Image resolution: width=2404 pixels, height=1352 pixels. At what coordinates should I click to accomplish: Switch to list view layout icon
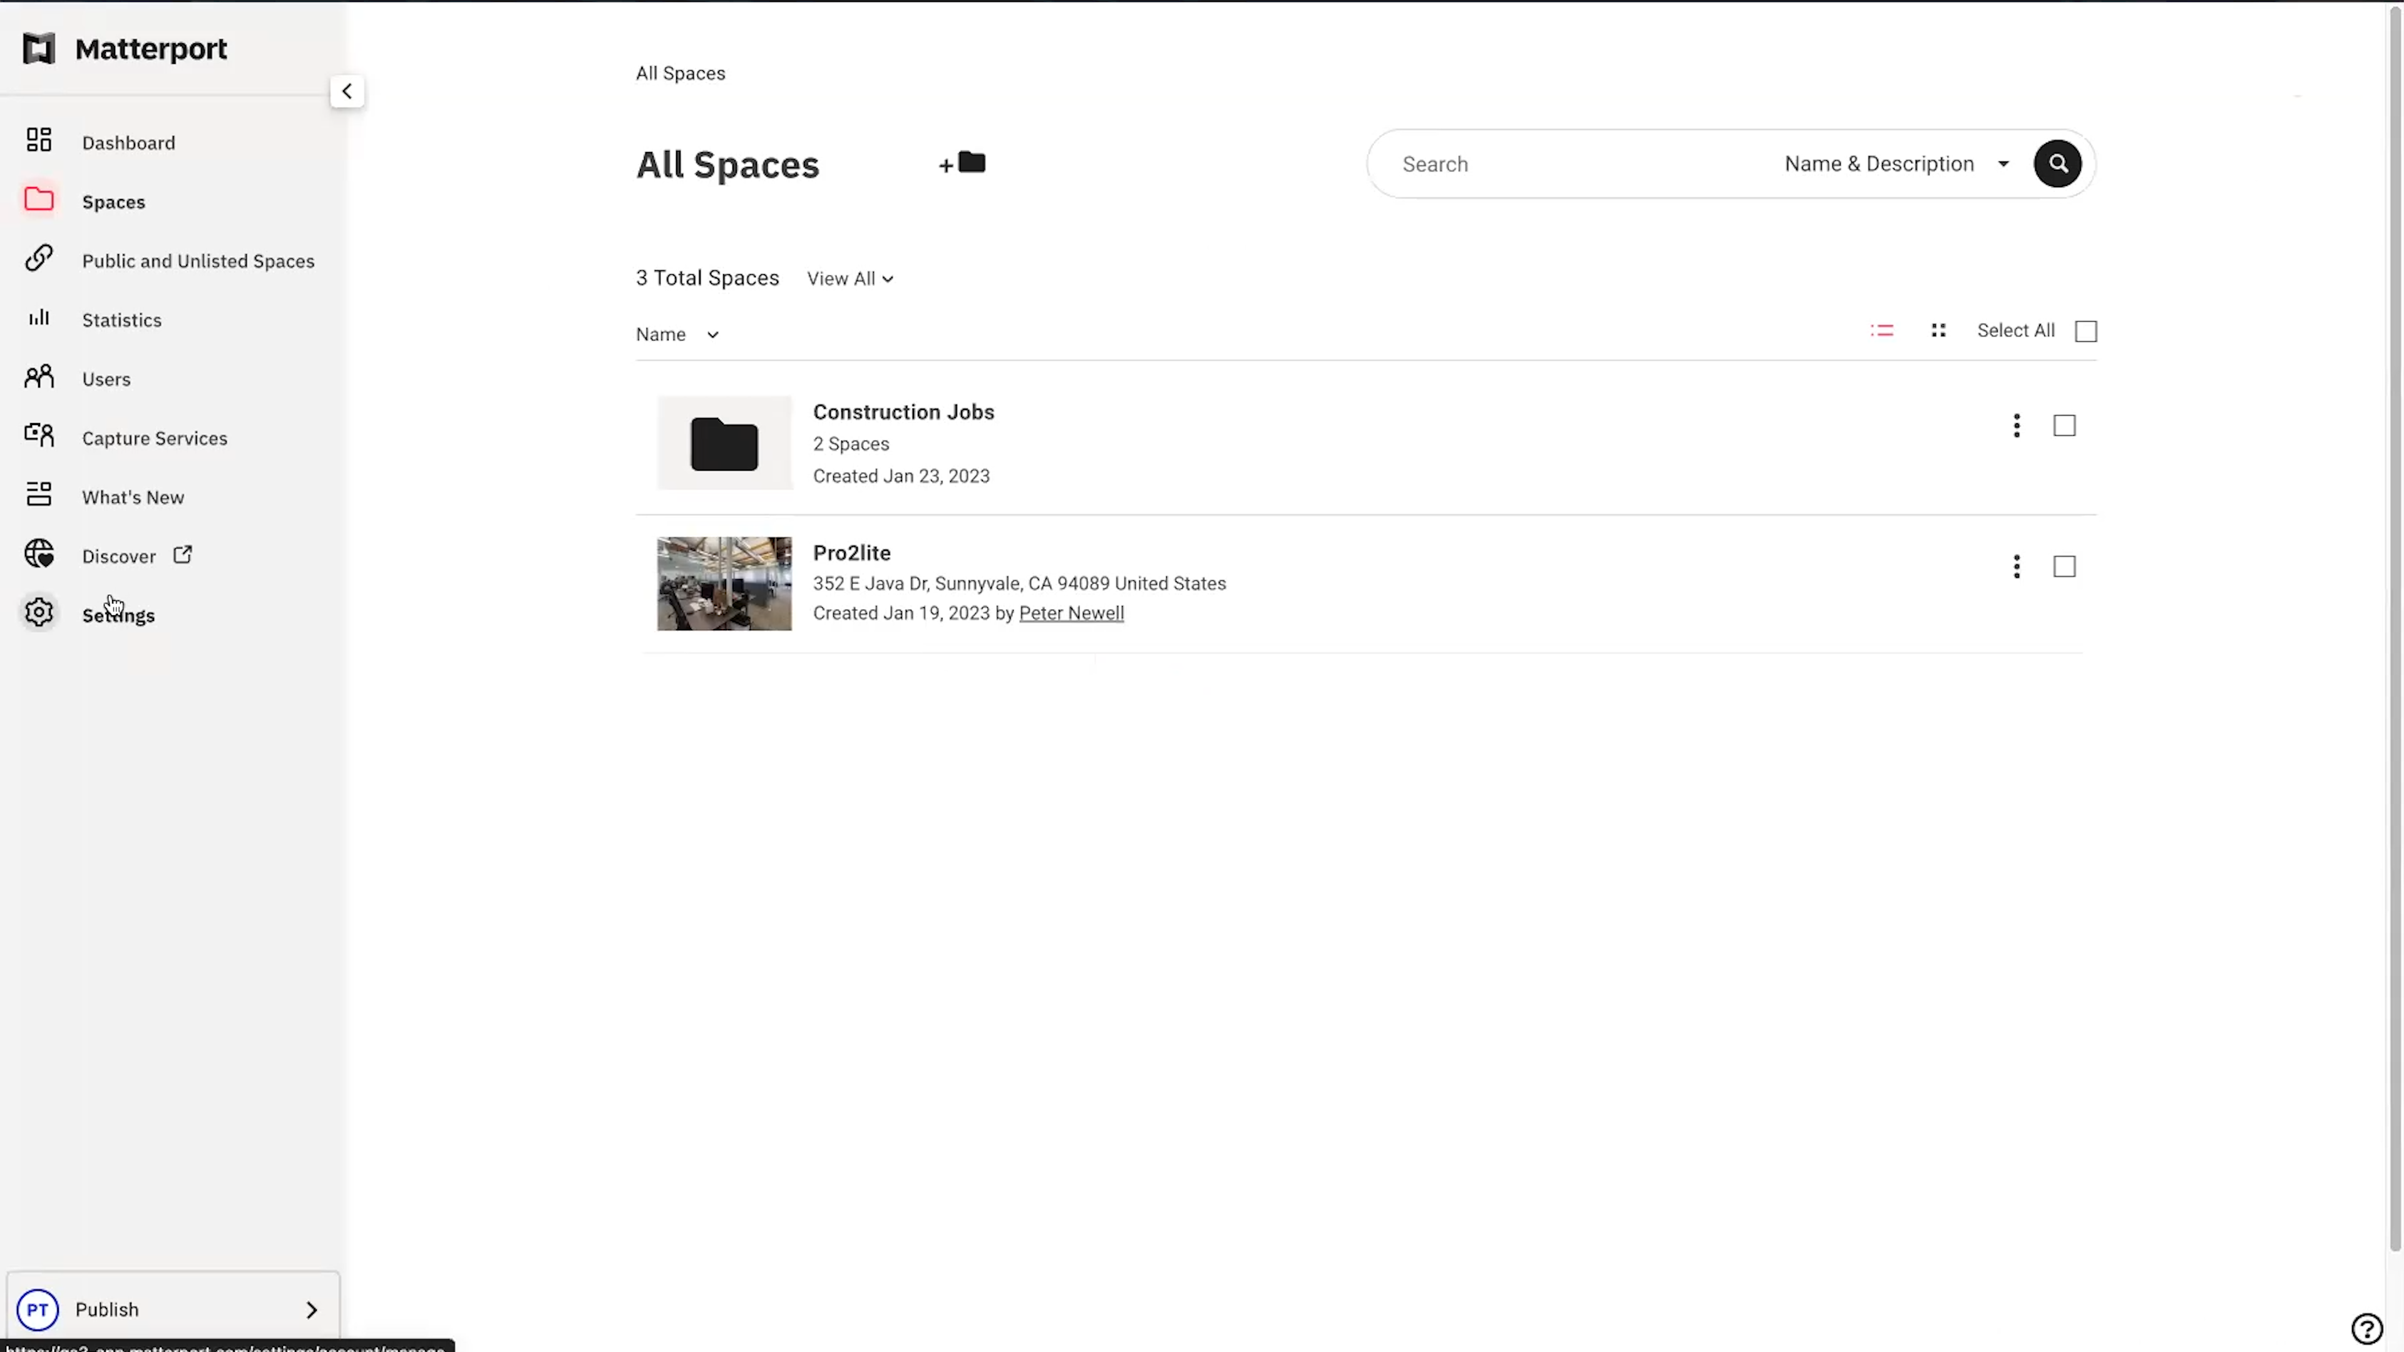pos(1881,330)
